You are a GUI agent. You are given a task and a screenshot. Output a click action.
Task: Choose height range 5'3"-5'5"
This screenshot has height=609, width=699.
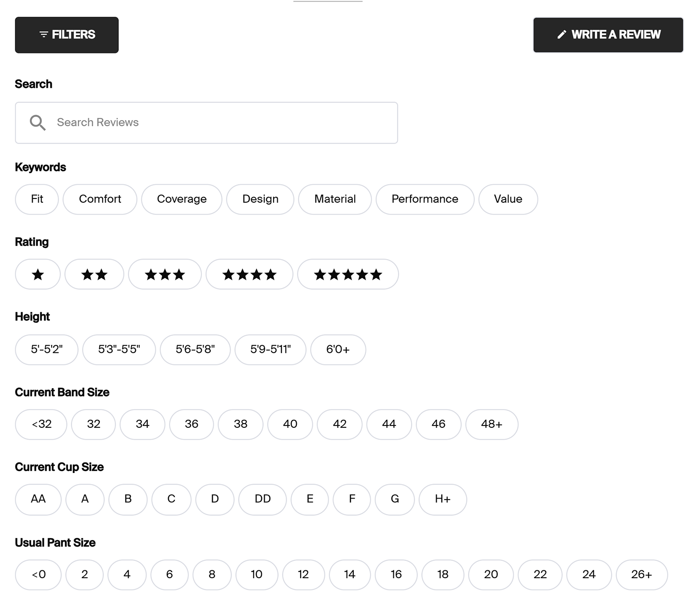point(119,349)
